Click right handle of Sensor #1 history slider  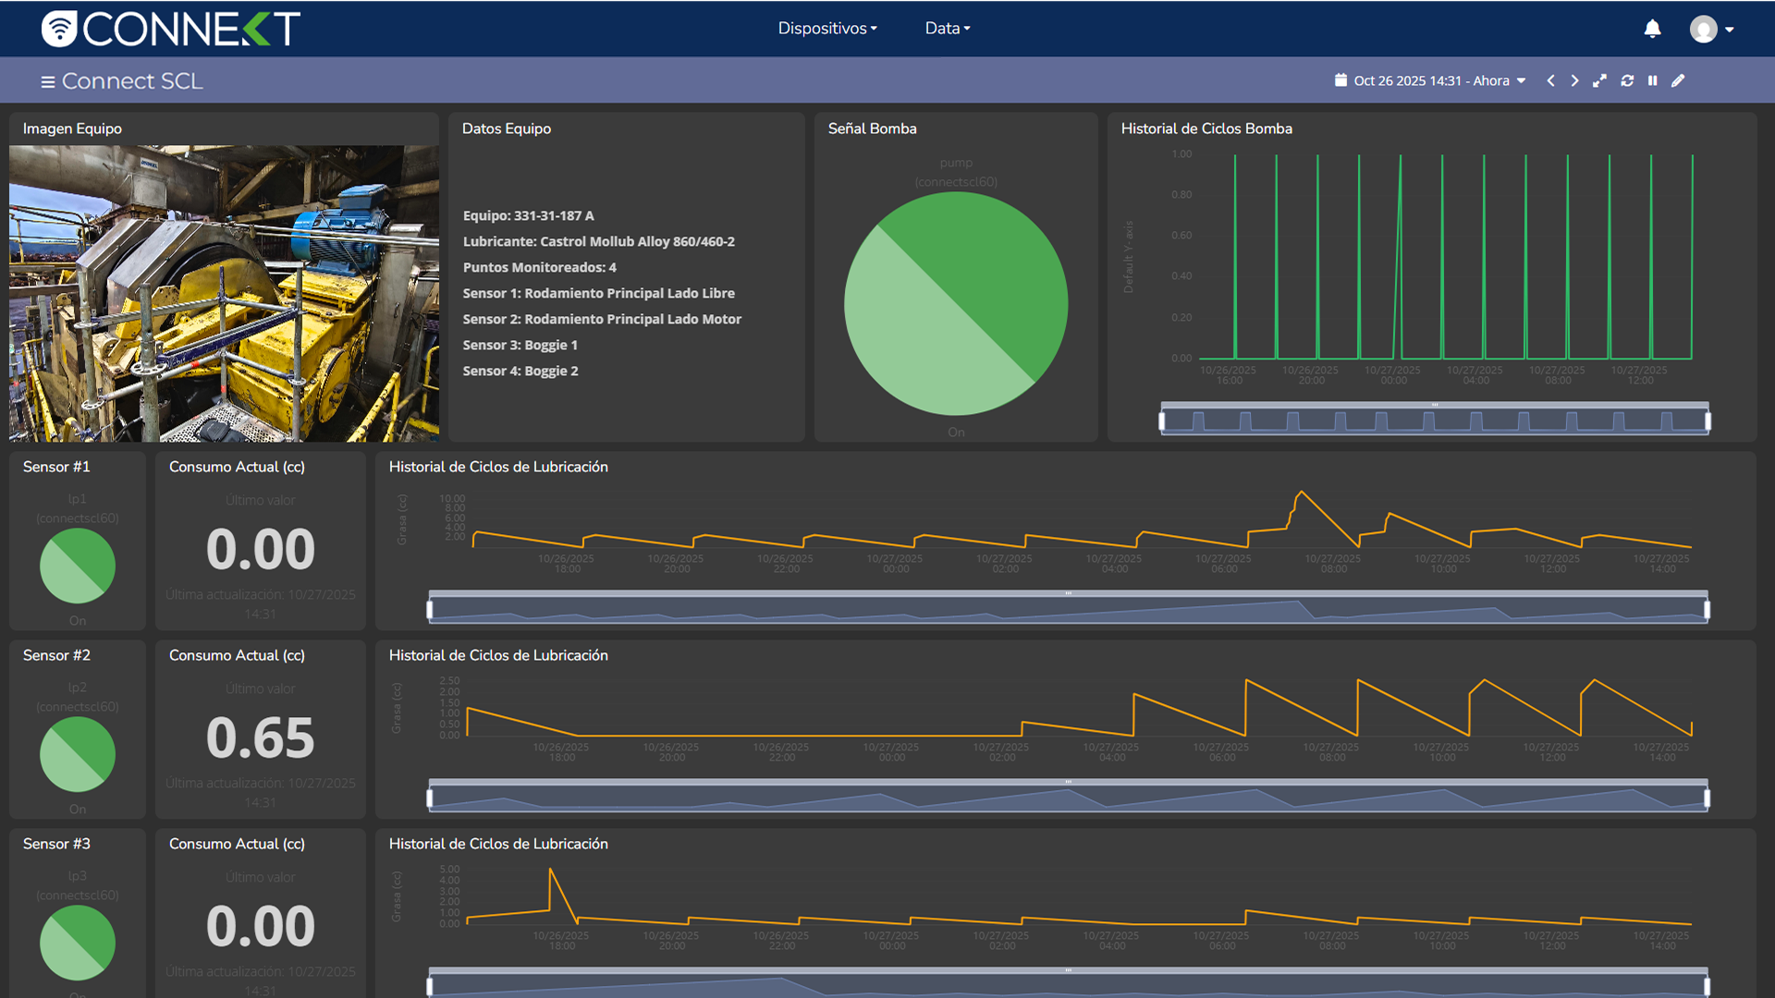point(1707,610)
